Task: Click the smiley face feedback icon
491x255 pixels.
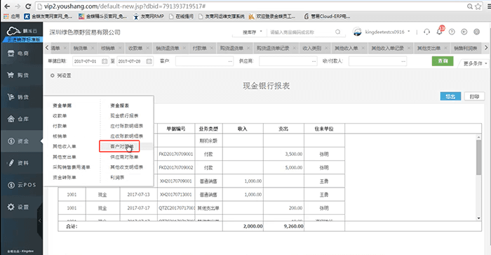Action: coord(476,32)
